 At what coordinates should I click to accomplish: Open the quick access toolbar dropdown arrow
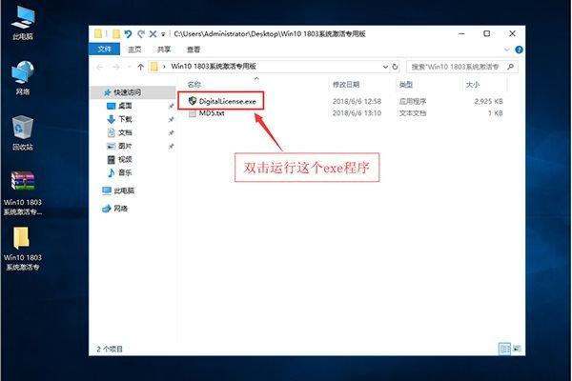pos(163,34)
